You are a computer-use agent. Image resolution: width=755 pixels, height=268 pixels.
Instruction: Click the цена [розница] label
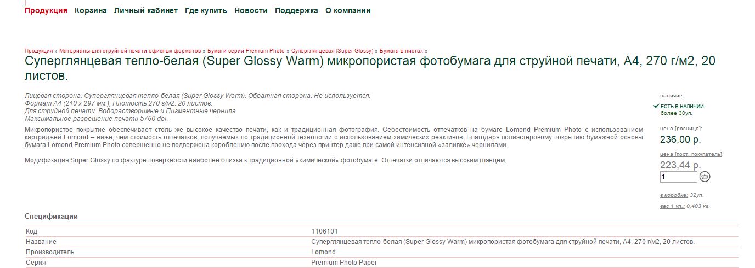tap(680, 129)
